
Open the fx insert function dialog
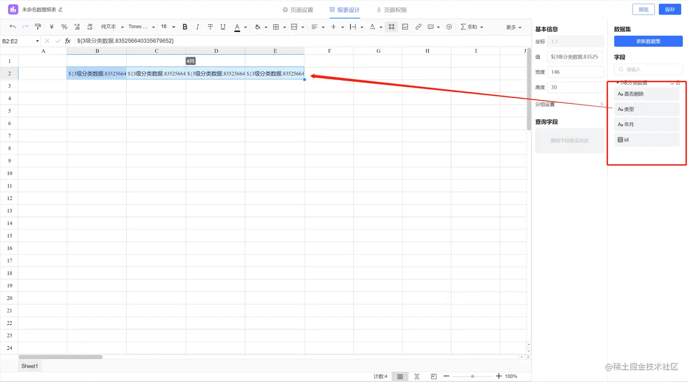68,41
